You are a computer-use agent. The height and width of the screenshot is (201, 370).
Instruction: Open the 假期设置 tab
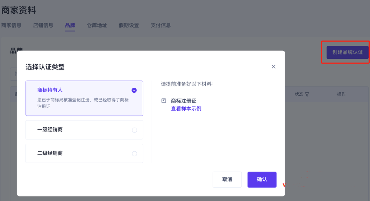tap(129, 25)
